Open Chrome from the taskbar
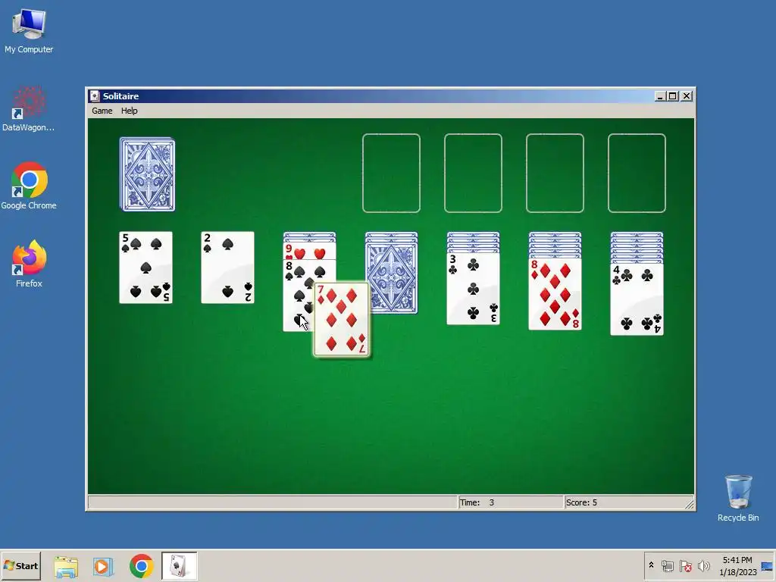776x582 pixels. pos(142,566)
